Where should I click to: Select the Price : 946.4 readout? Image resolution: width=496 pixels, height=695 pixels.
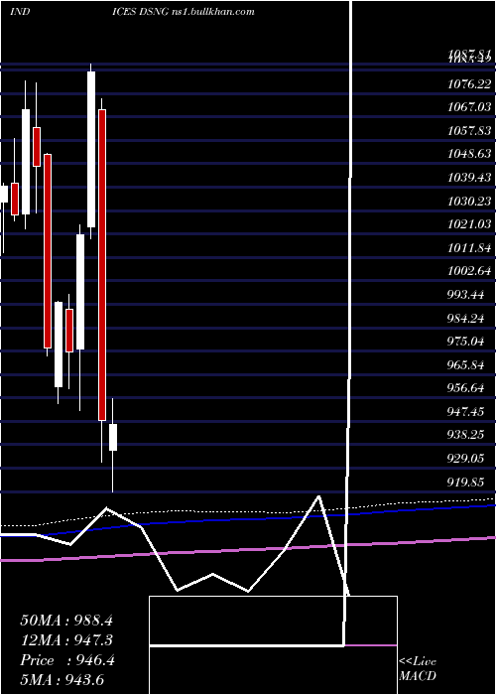[x=67, y=660]
